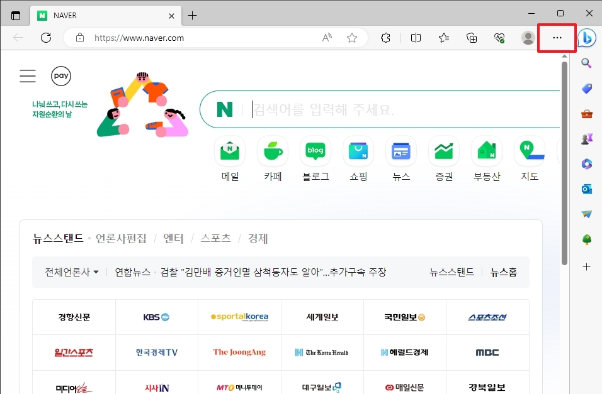Toggle split screen icon
The image size is (602, 394).
click(x=416, y=38)
